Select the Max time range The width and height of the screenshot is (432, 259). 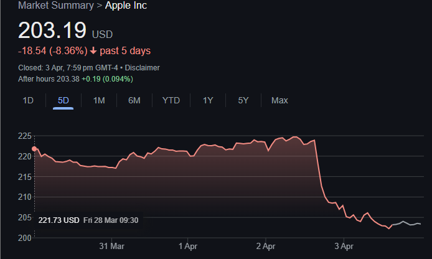pyautogui.click(x=279, y=100)
